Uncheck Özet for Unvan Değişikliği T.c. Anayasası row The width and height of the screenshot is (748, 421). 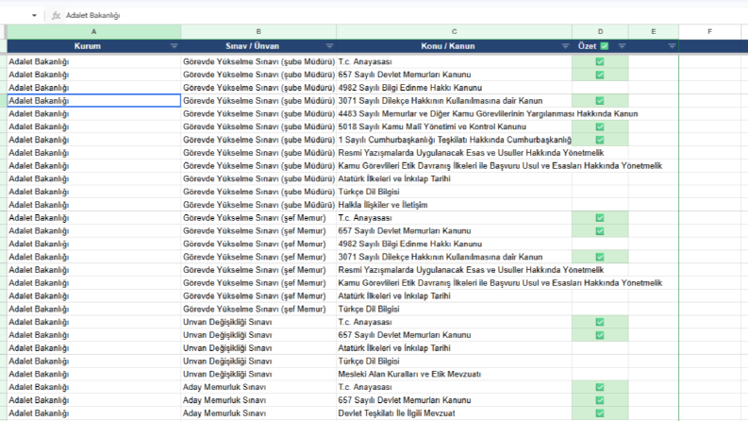click(x=600, y=322)
